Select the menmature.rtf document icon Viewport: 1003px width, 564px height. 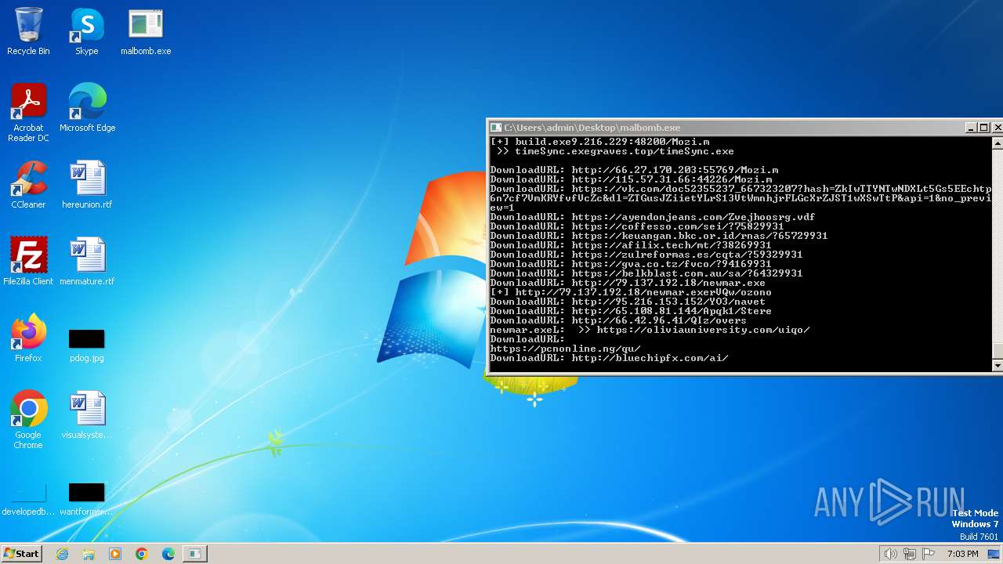pos(87,262)
